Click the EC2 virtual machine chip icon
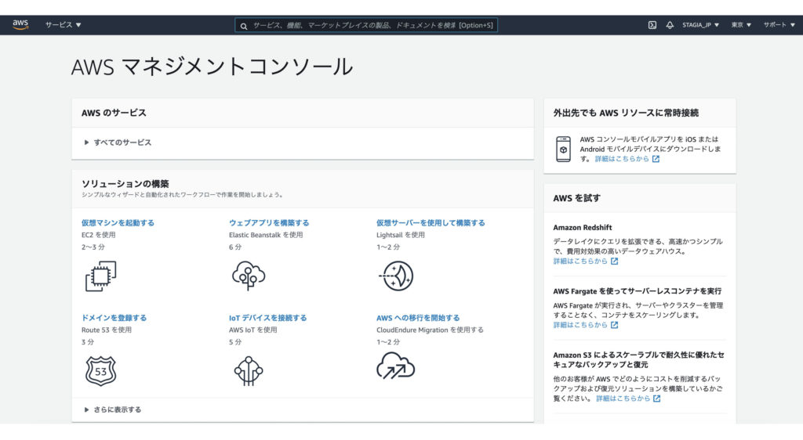 (100, 276)
